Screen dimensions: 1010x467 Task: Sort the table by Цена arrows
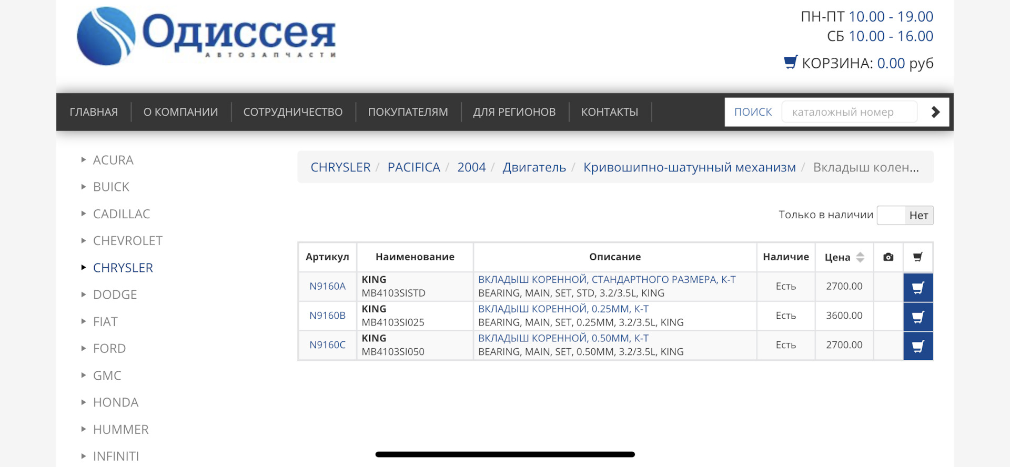[x=860, y=257]
